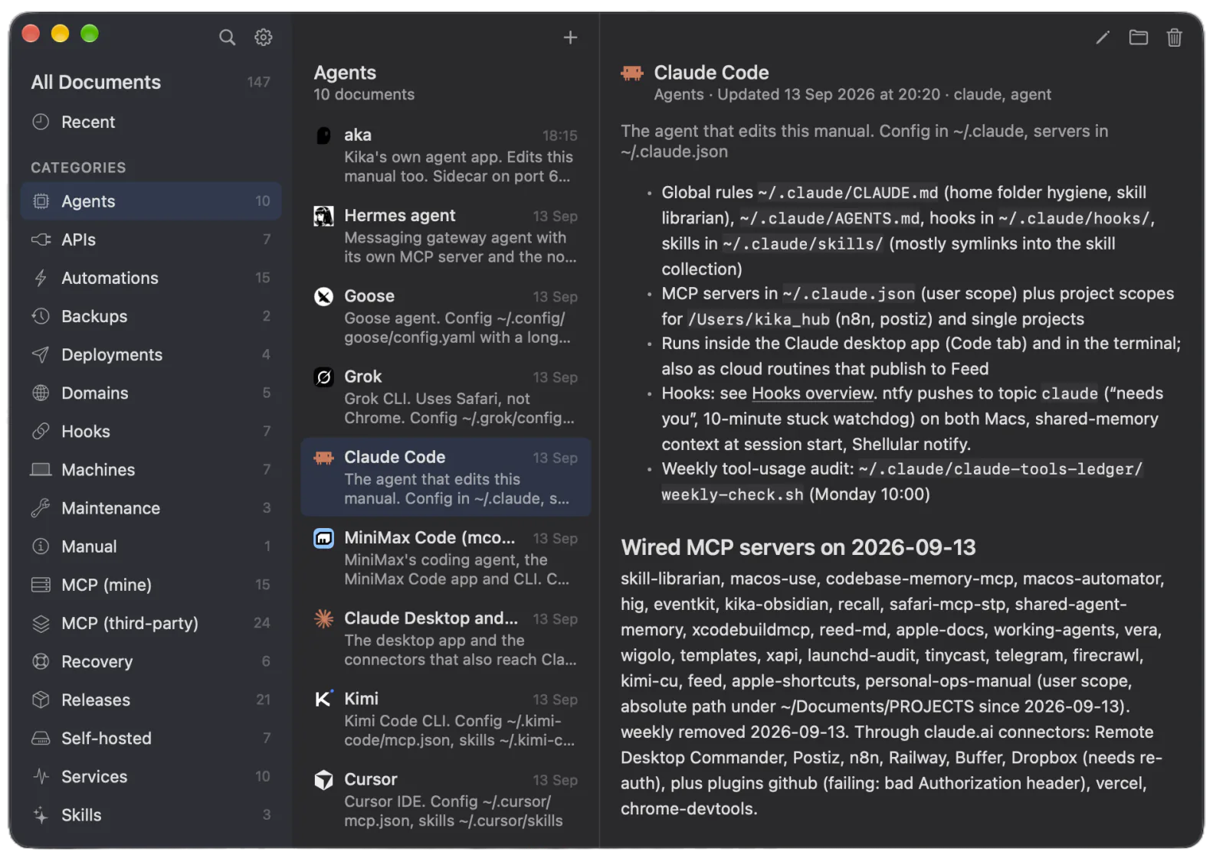Show All Documents list
The height and width of the screenshot is (858, 1226).
coord(151,82)
